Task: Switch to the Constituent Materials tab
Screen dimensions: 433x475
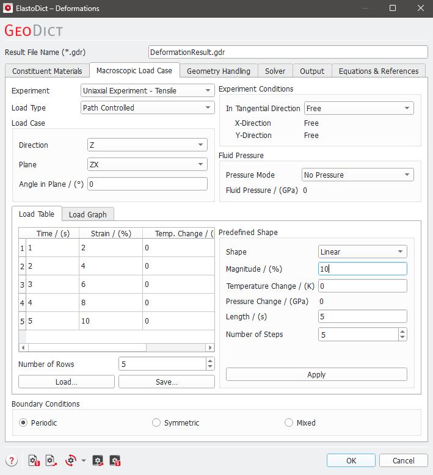Action: [47, 71]
